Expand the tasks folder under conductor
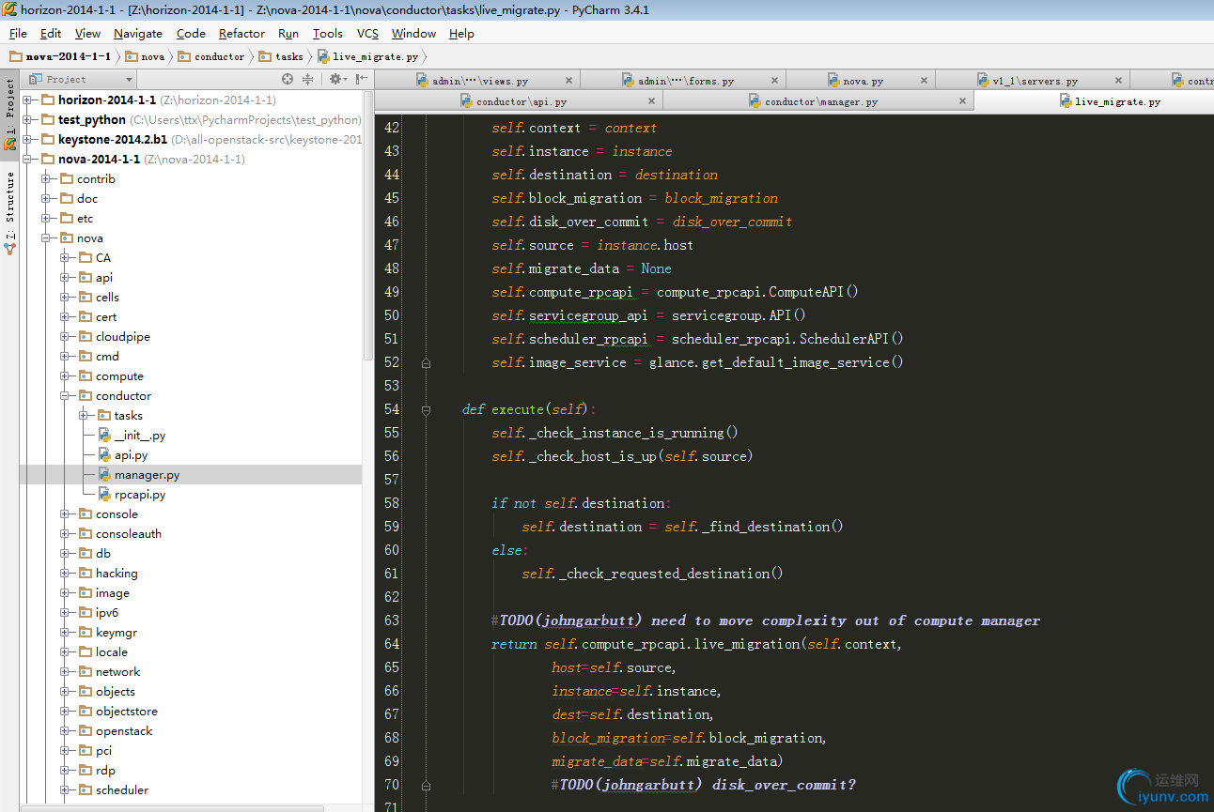This screenshot has height=812, width=1214. [84, 416]
